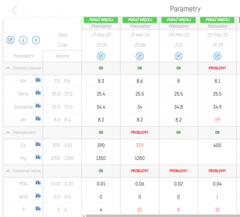Collapse the Makroelementy section
Viewport: 240px width, 217px height.
click(x=8, y=133)
